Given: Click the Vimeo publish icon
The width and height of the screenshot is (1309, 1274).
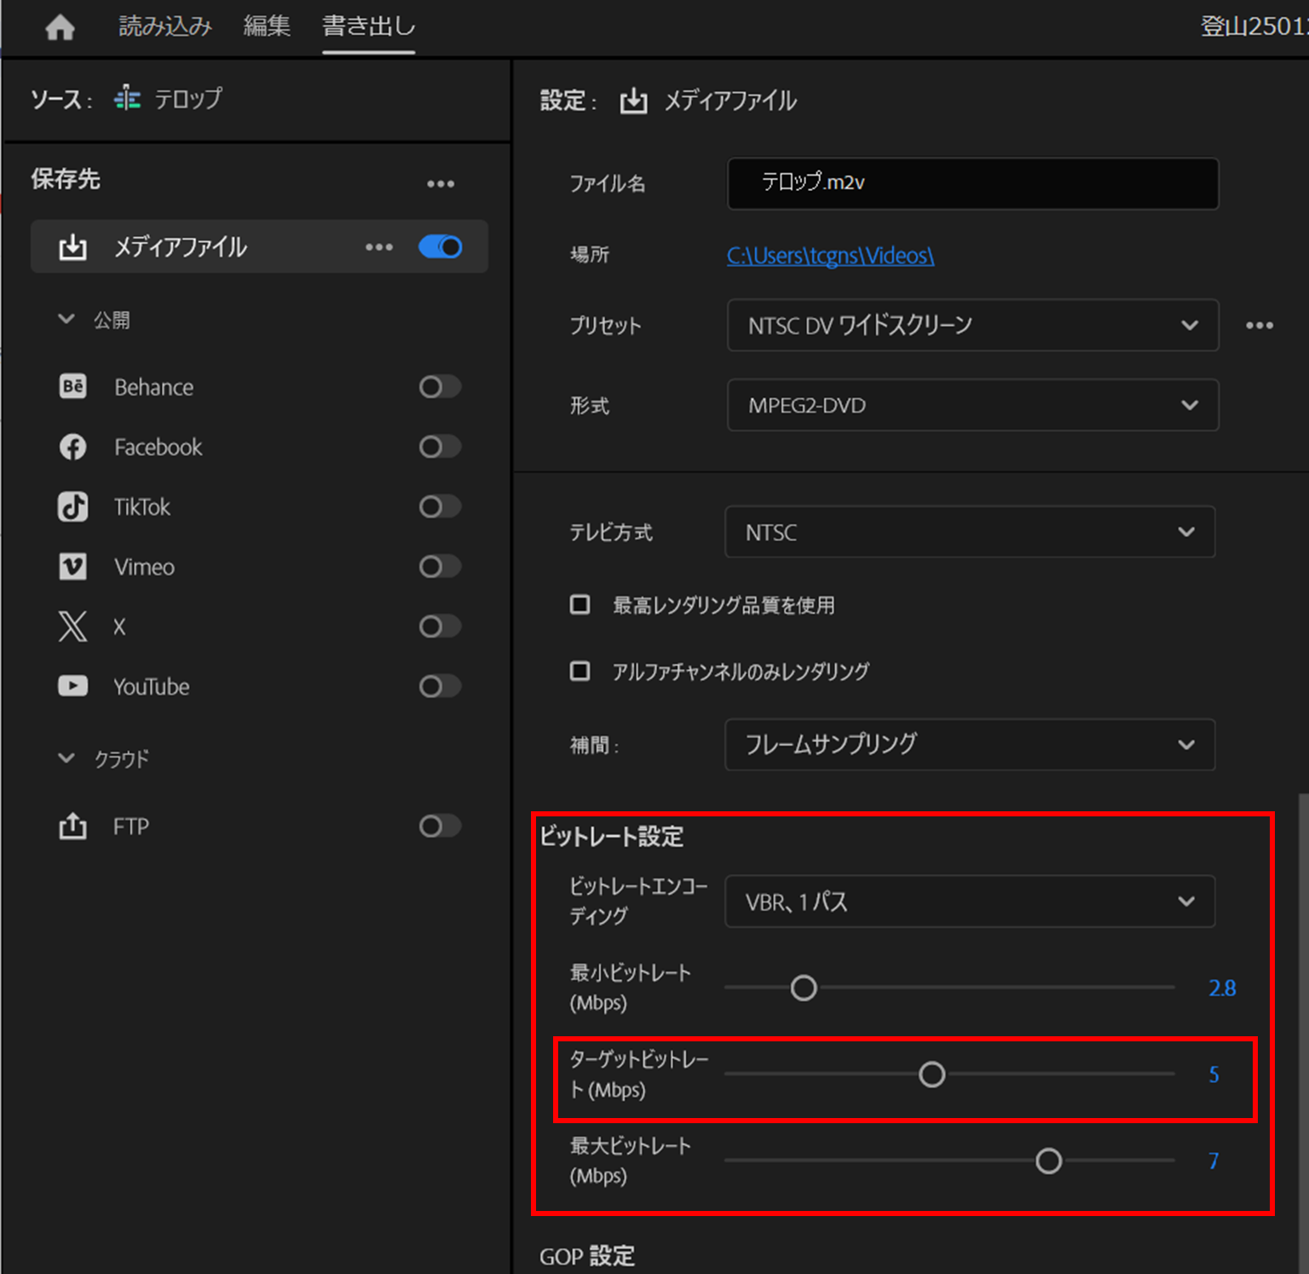Looking at the screenshot, I should (x=73, y=566).
